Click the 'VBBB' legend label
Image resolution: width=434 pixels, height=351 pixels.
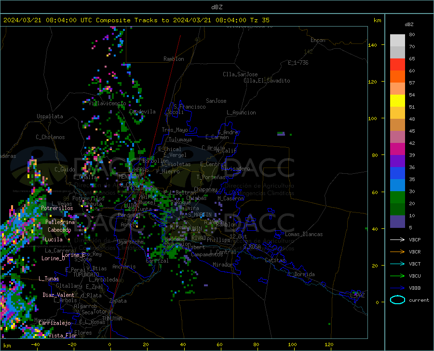pos(415,288)
